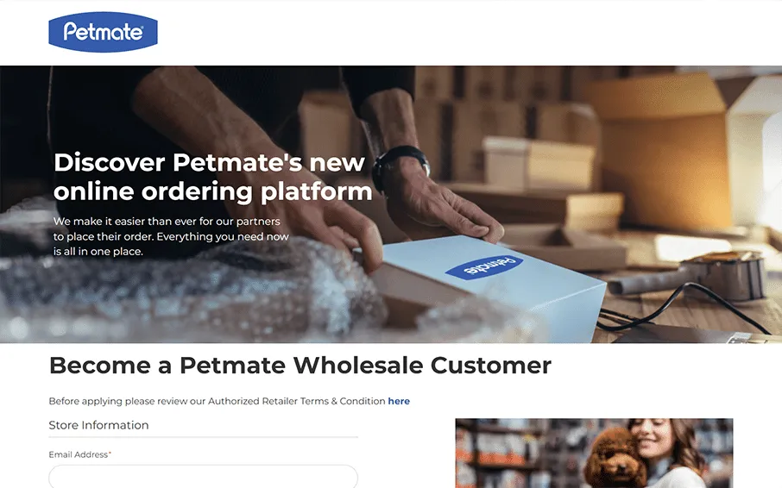Image resolution: width=782 pixels, height=488 pixels.
Task: Open the Terms & Condition 'here' link
Action: [x=399, y=402]
